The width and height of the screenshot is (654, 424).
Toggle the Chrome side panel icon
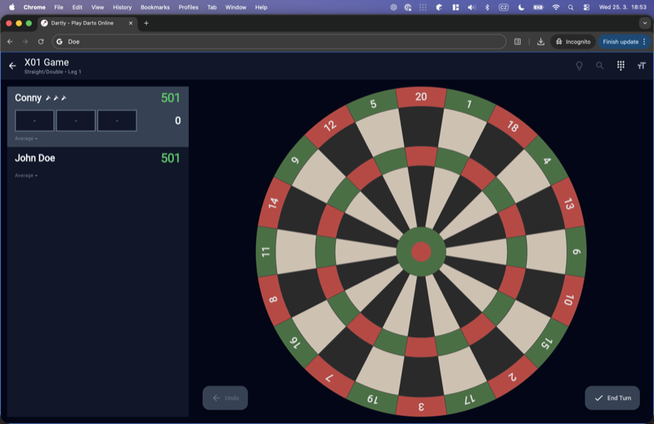point(517,42)
